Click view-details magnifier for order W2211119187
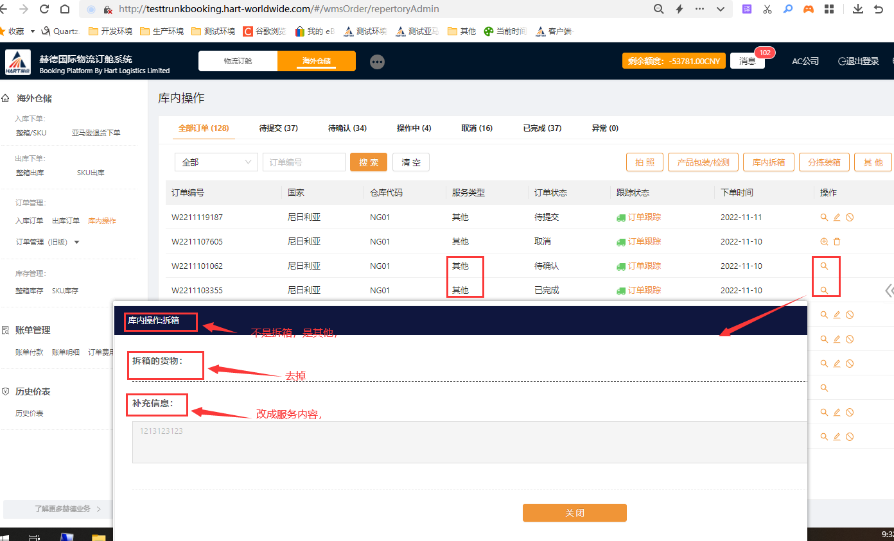The height and width of the screenshot is (541, 894). tap(824, 218)
